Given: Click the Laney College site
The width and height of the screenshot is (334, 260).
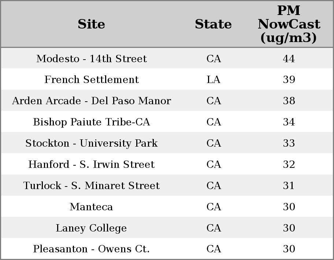Looking at the screenshot, I should pyautogui.click(x=91, y=228).
